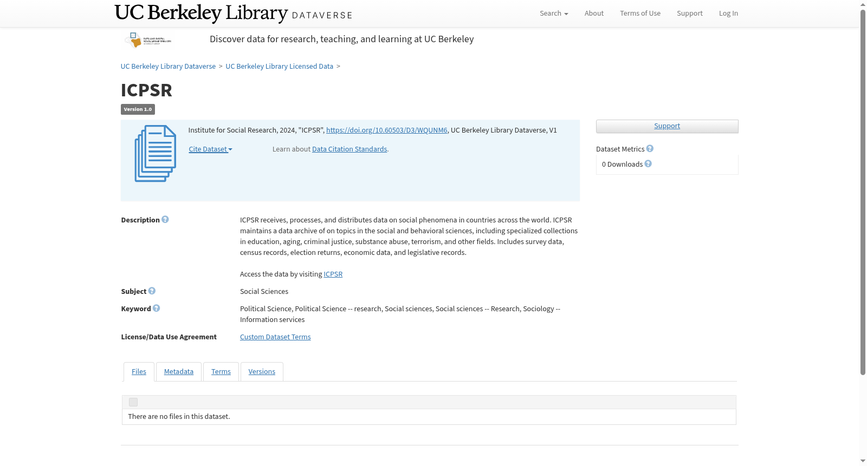The width and height of the screenshot is (867, 466).
Task: Switch to the Terms tab
Action: [x=221, y=372]
